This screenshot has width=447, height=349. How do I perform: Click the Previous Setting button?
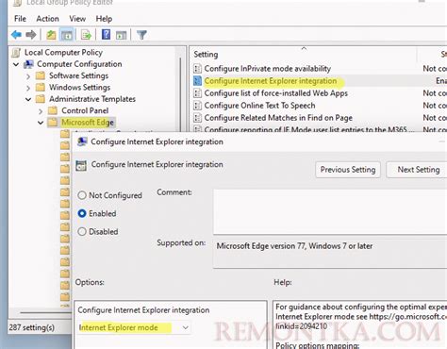click(348, 170)
